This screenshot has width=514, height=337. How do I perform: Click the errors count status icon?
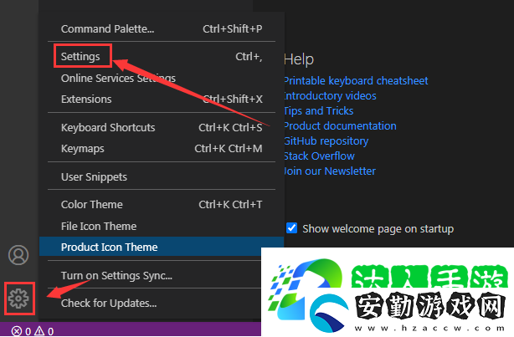pos(16,331)
